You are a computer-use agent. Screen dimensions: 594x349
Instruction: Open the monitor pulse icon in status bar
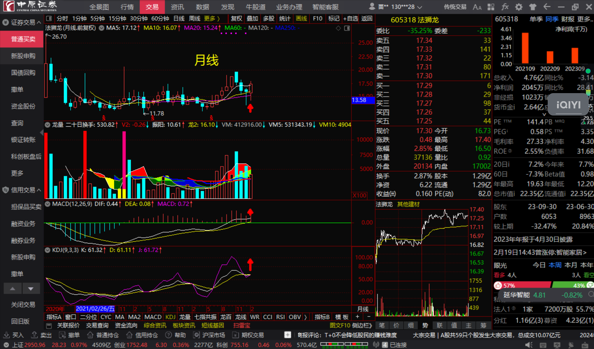(x=557, y=345)
